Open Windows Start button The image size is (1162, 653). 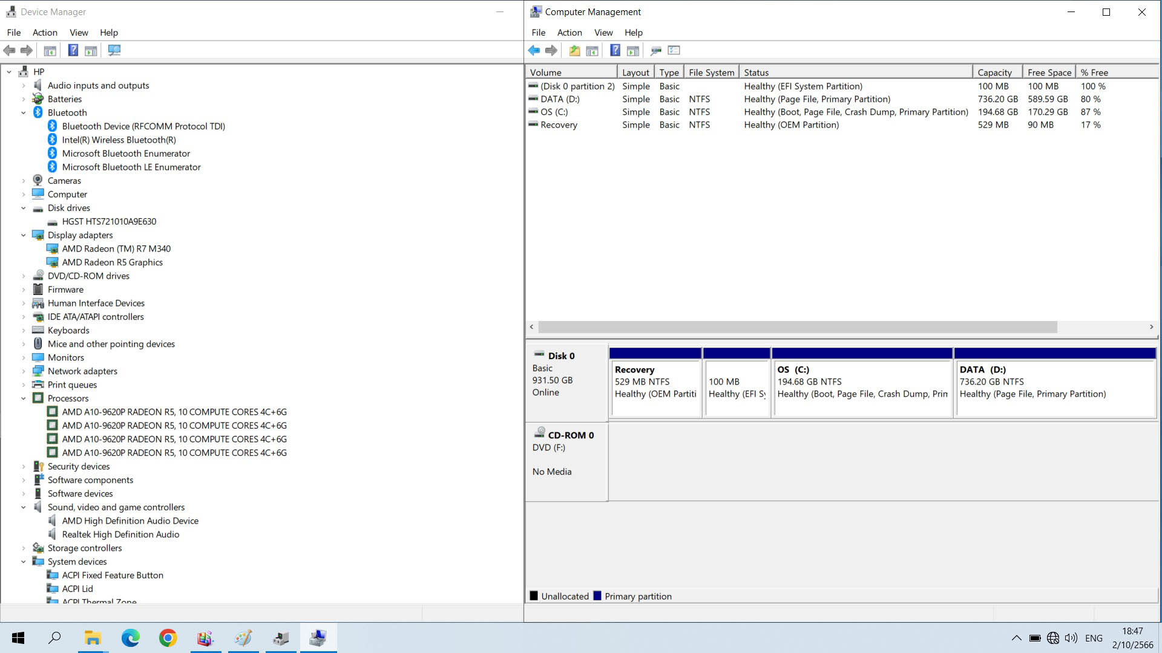[x=18, y=638]
